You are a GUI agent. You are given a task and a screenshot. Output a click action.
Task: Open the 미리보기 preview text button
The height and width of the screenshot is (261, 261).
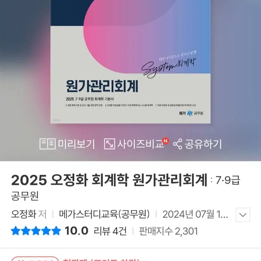[76, 144]
